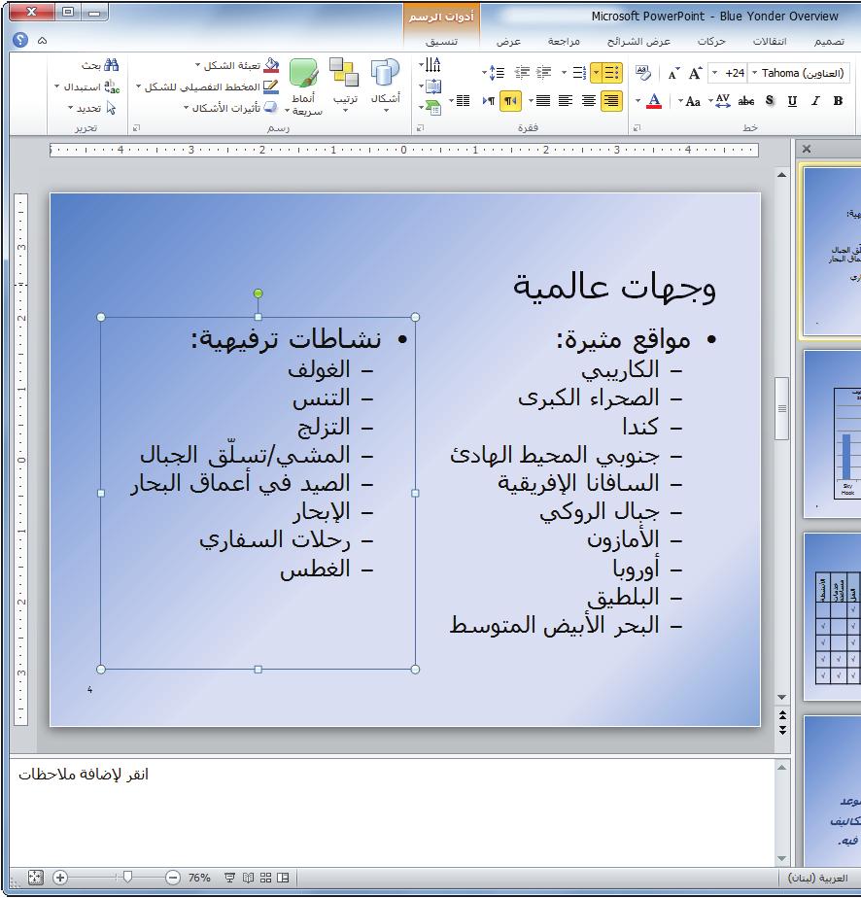Select Align Text Right button
The image size is (861, 898).
(611, 101)
